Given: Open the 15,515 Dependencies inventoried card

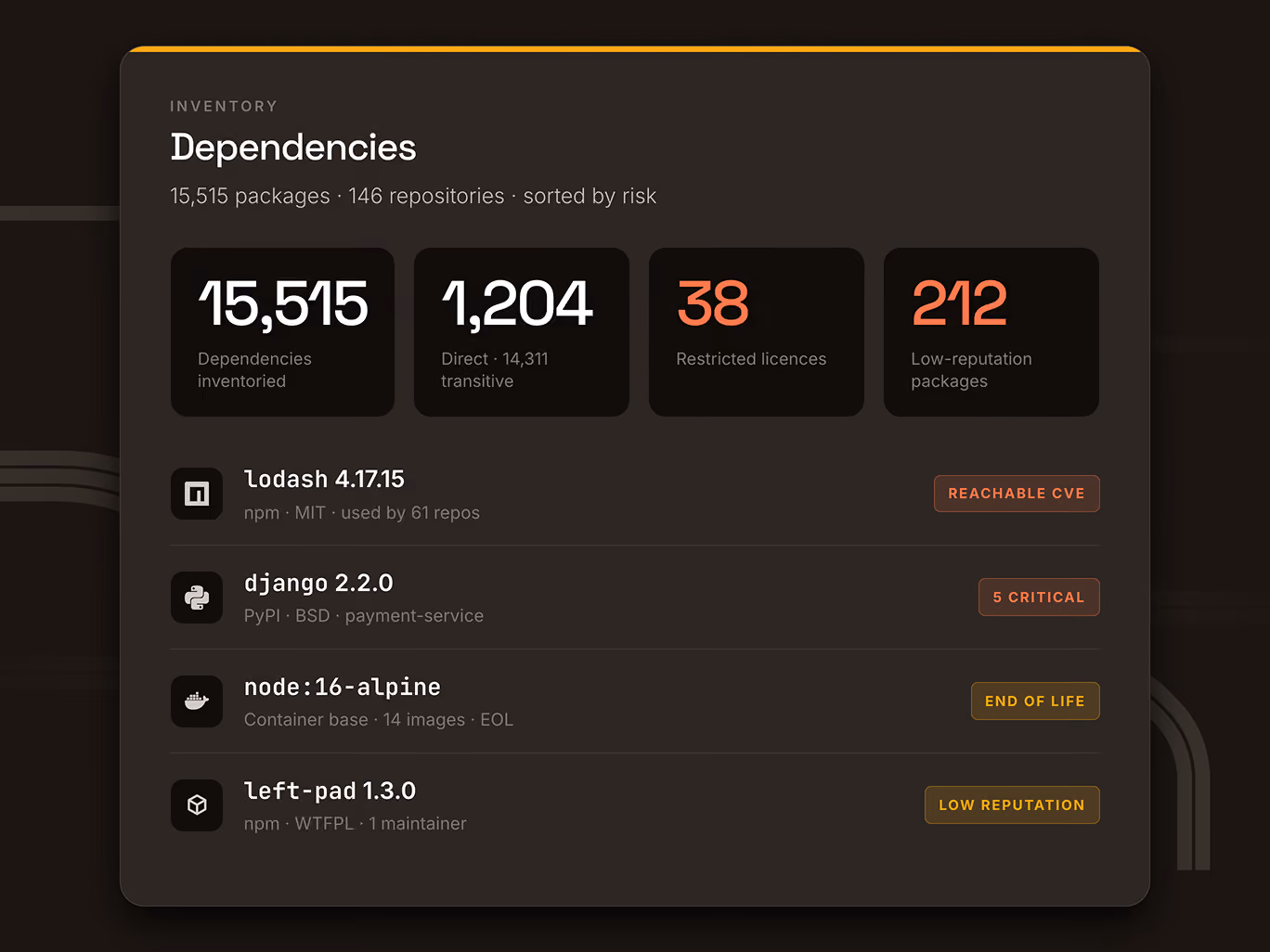Looking at the screenshot, I should pos(282,332).
